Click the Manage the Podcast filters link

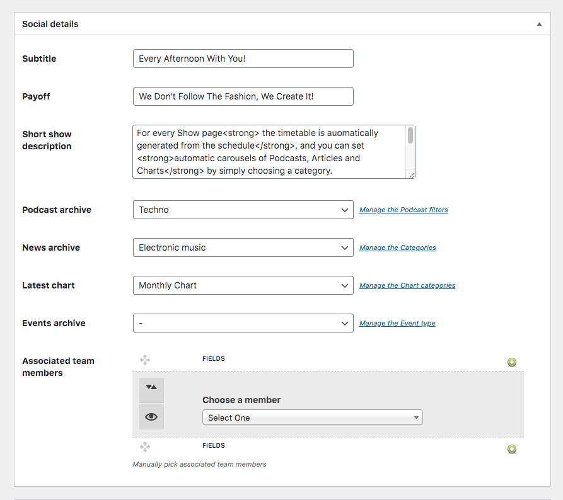pos(403,210)
